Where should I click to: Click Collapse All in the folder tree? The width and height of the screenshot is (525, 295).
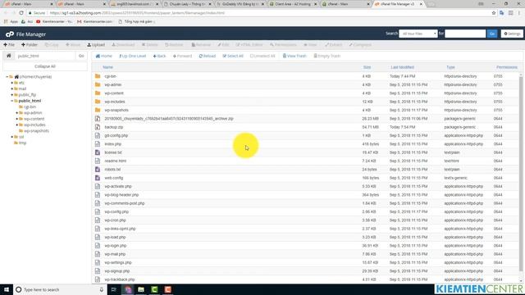coord(45,66)
